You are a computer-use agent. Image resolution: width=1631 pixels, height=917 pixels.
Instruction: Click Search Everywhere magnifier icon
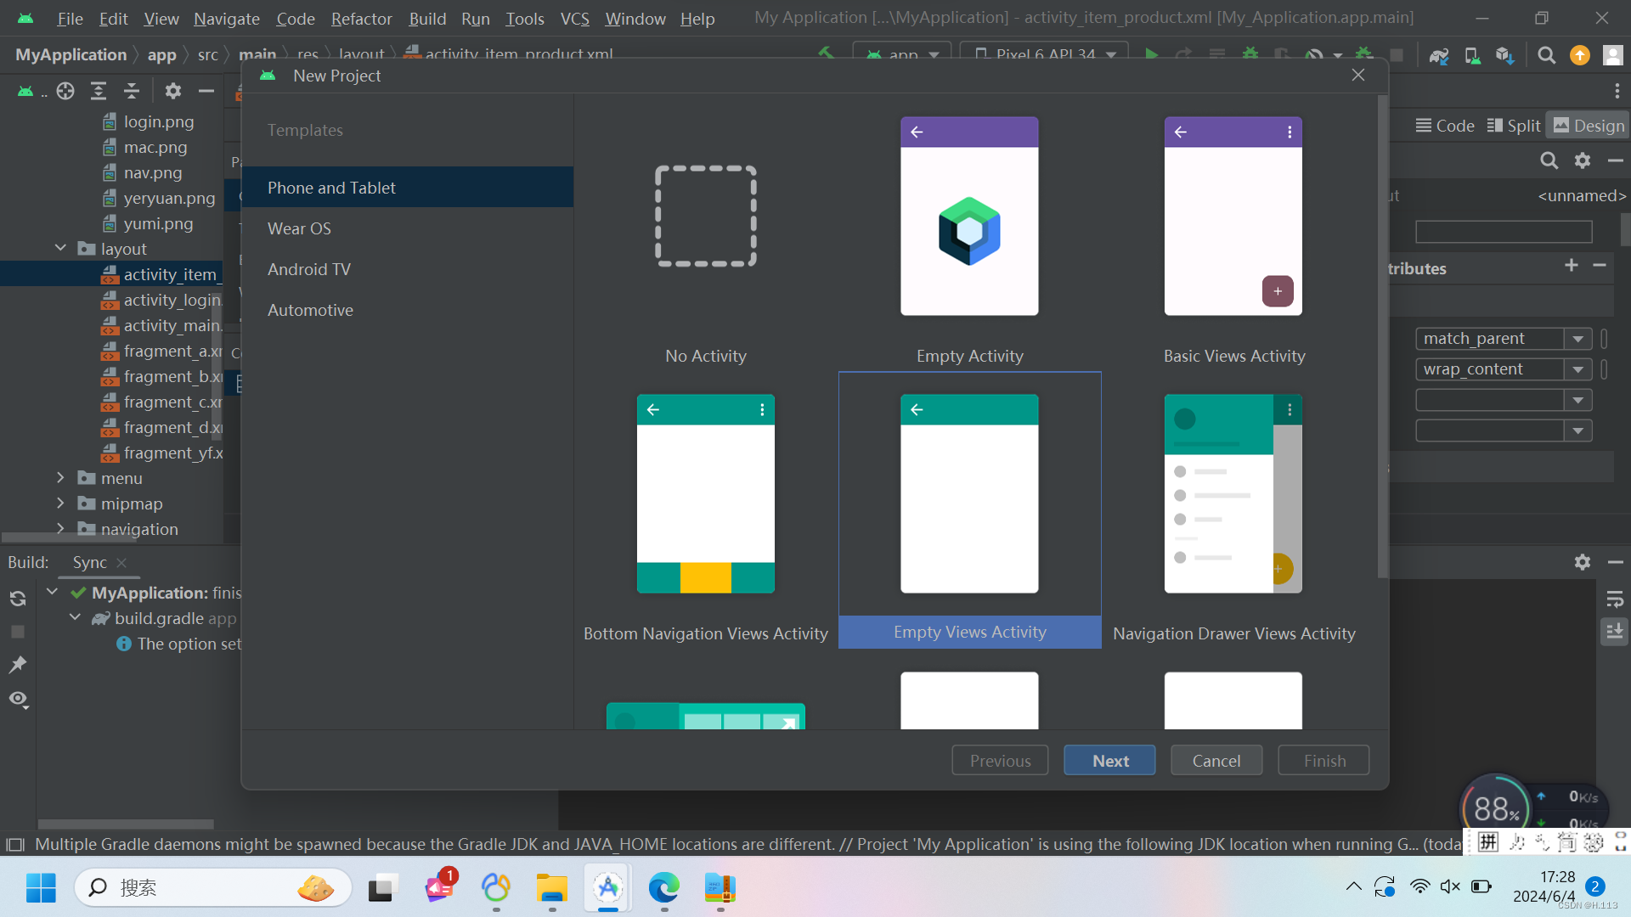(1546, 56)
